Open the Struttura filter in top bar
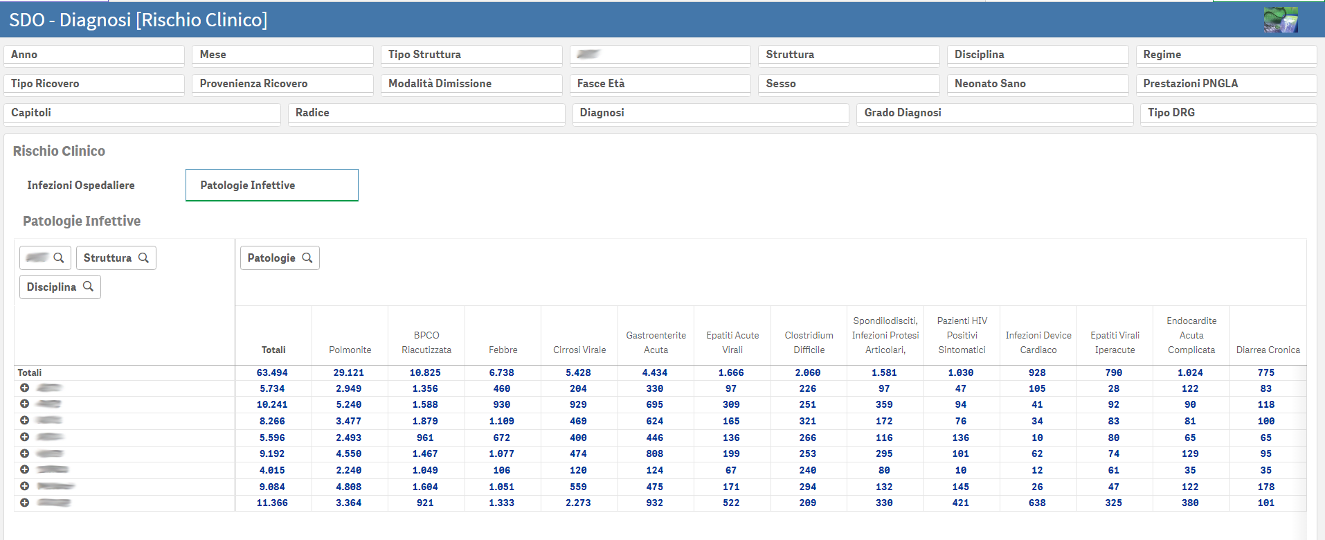The image size is (1325, 540). [849, 55]
